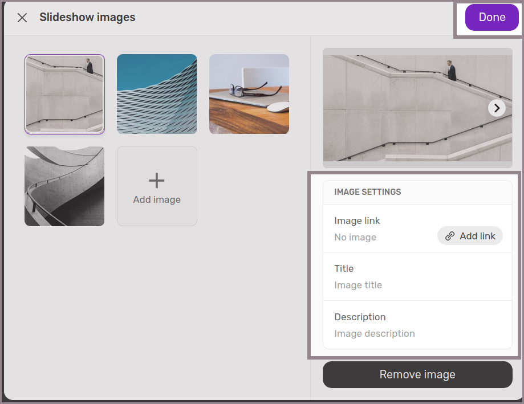Click the Slideshow images heading

coord(87,17)
